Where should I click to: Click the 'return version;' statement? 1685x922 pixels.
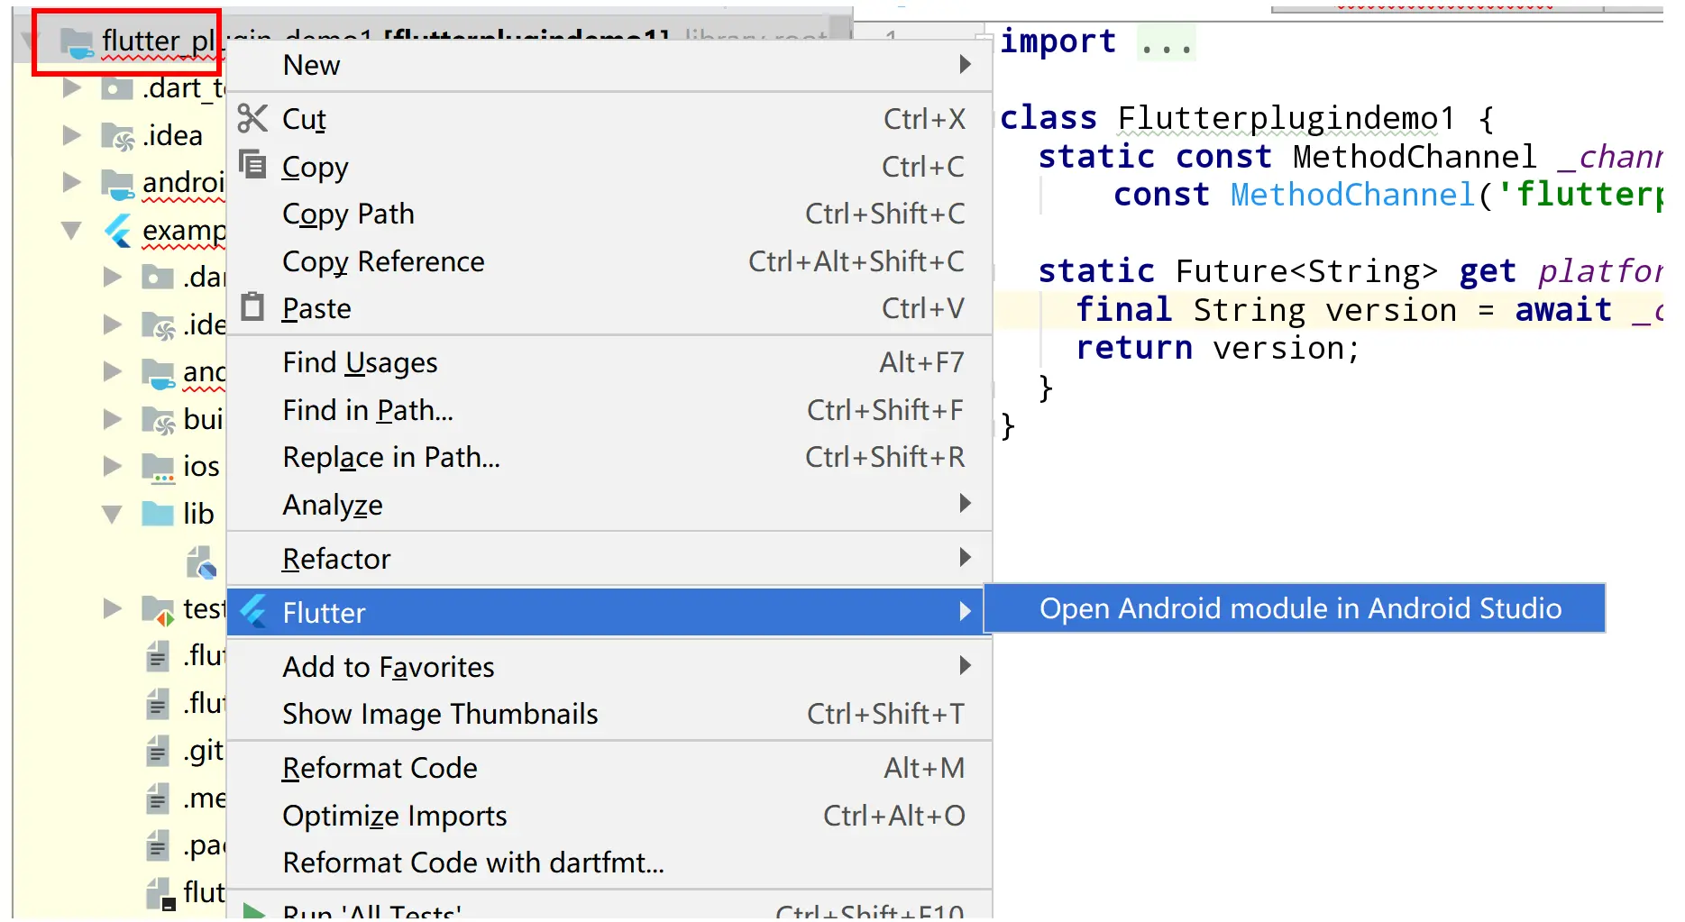click(x=1217, y=348)
